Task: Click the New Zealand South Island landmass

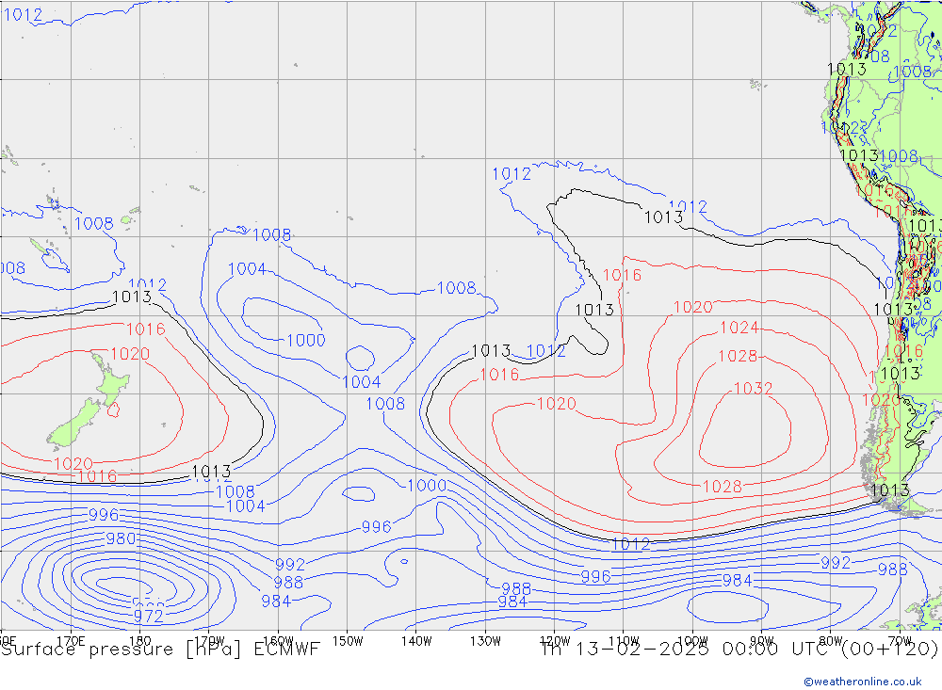Action: [73, 424]
